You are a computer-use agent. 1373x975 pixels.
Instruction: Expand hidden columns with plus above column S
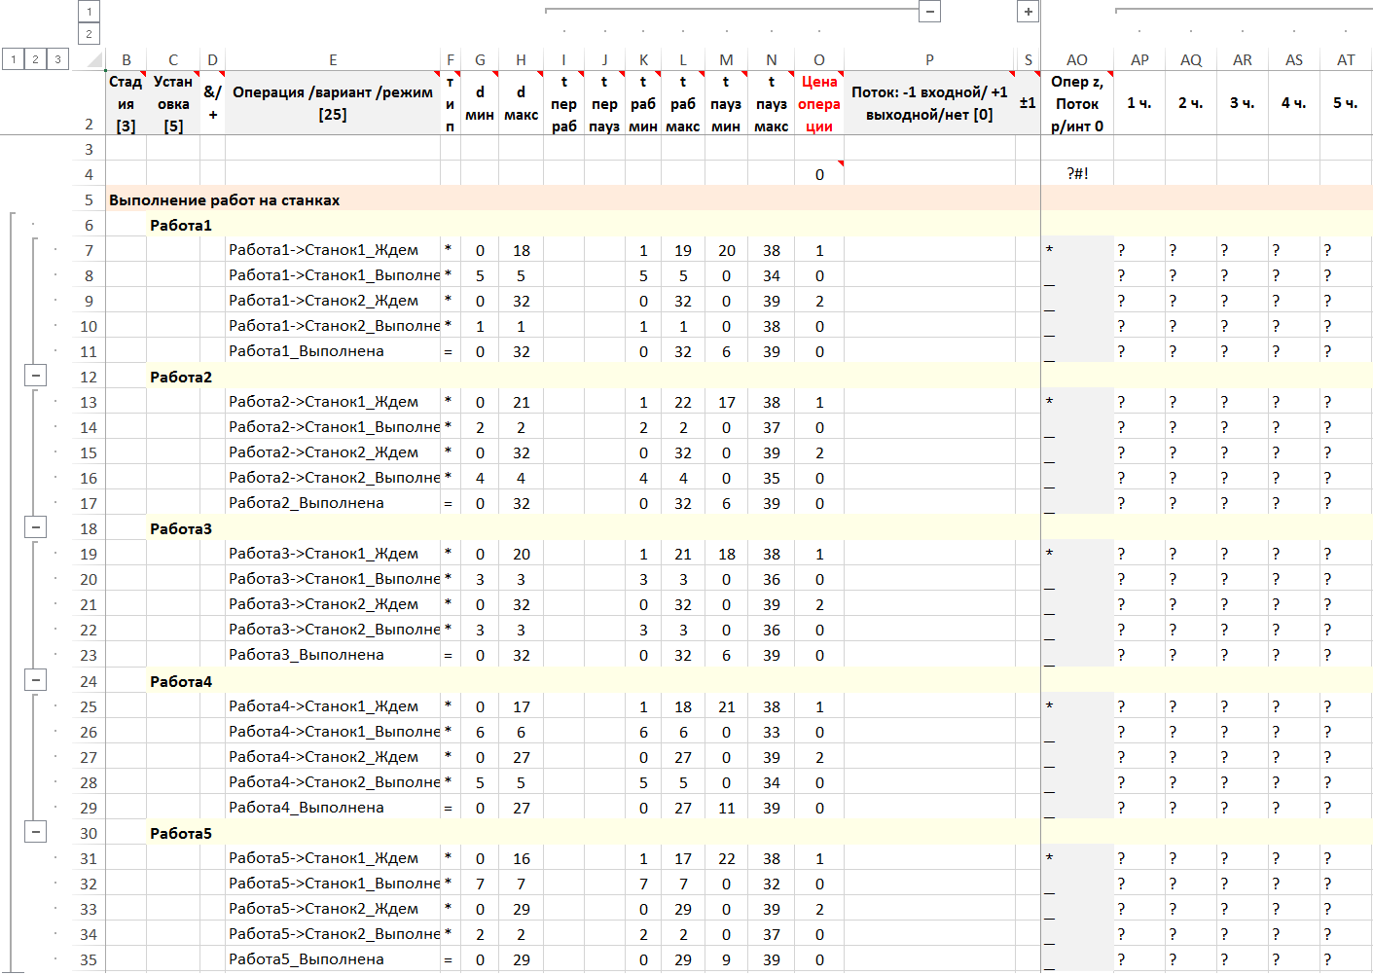[x=1028, y=12]
